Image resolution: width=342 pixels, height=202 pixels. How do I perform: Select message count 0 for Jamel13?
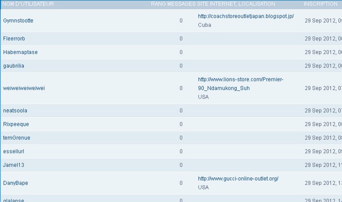181,165
